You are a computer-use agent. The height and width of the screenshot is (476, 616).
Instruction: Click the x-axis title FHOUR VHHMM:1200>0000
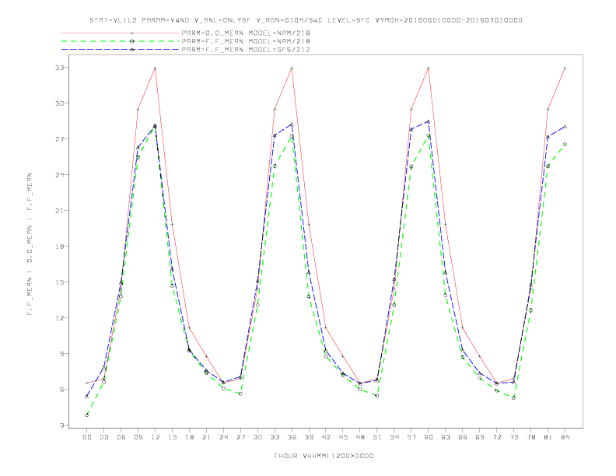pos(324,456)
